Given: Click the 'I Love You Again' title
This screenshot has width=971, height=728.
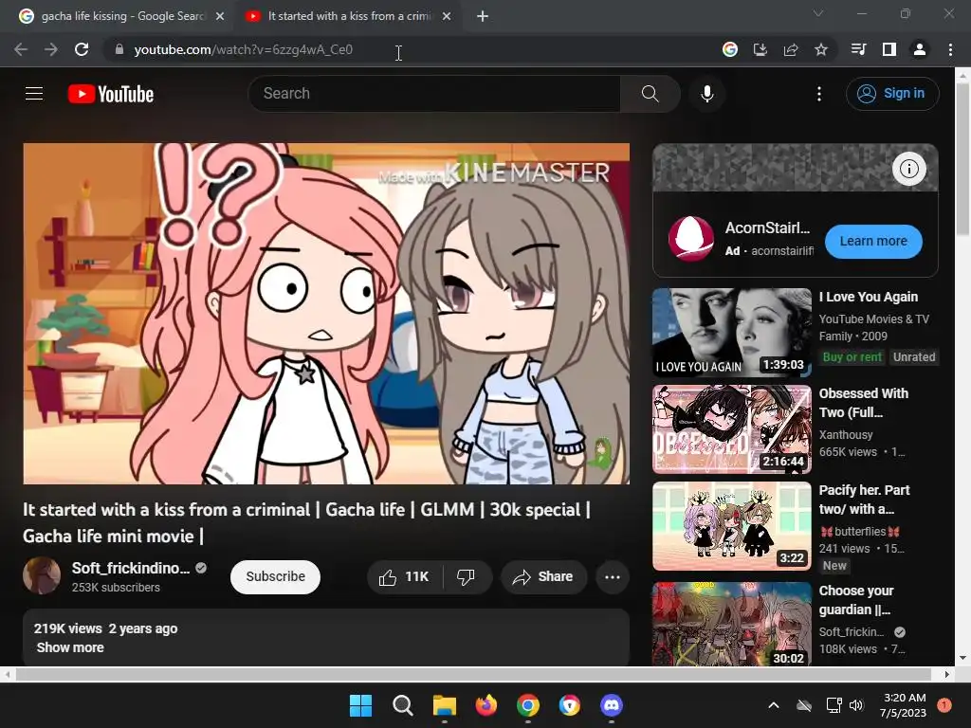Looking at the screenshot, I should tap(869, 297).
